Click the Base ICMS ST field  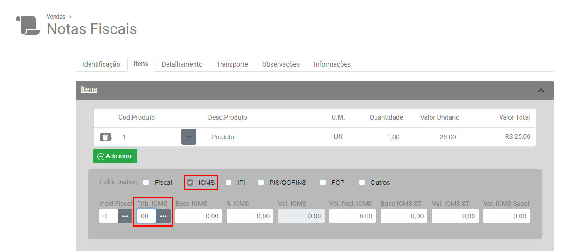click(404, 216)
